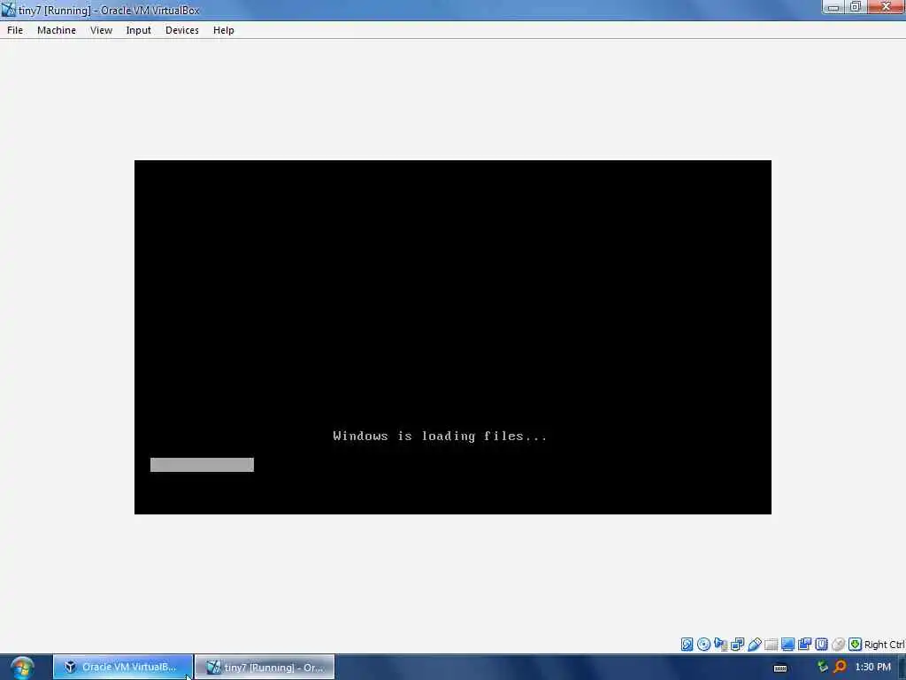Screen dimensions: 906x680
Task: Open the Input menu
Action: [139, 30]
